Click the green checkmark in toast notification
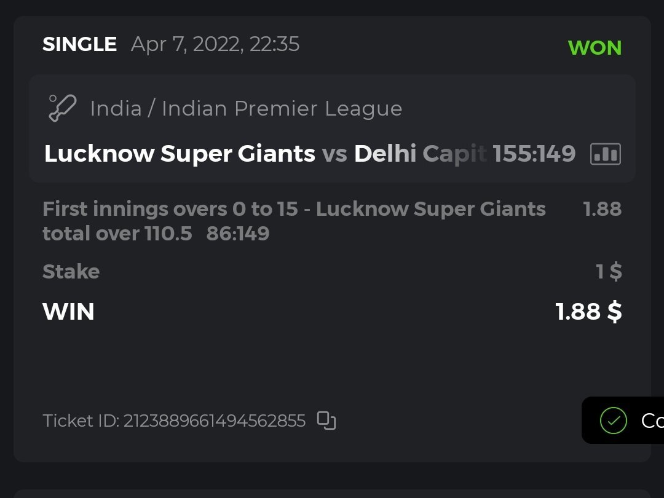Image resolution: width=664 pixels, height=498 pixels. click(x=613, y=421)
